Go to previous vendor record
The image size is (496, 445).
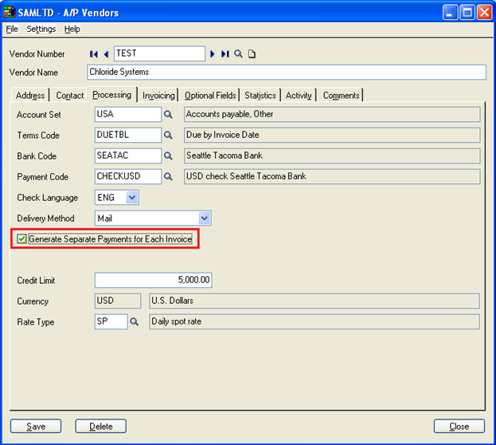(x=107, y=54)
